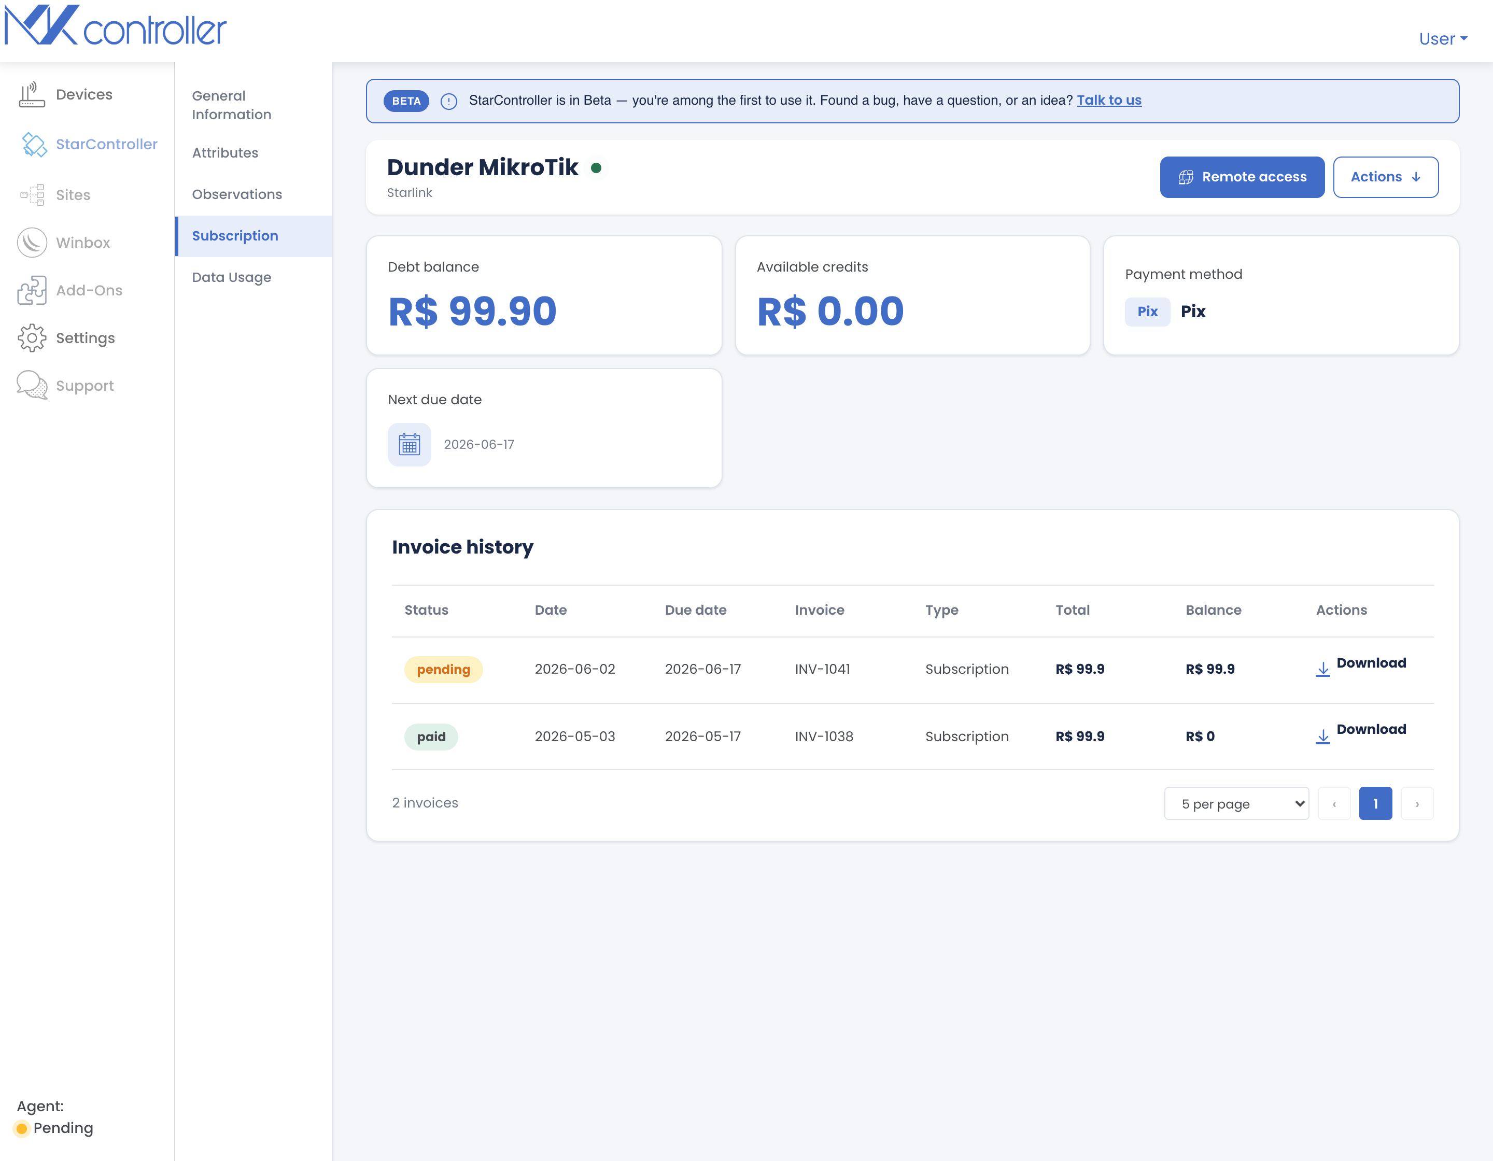This screenshot has width=1493, height=1161.
Task: Open the Add-Ons menu item
Action: tap(90, 290)
